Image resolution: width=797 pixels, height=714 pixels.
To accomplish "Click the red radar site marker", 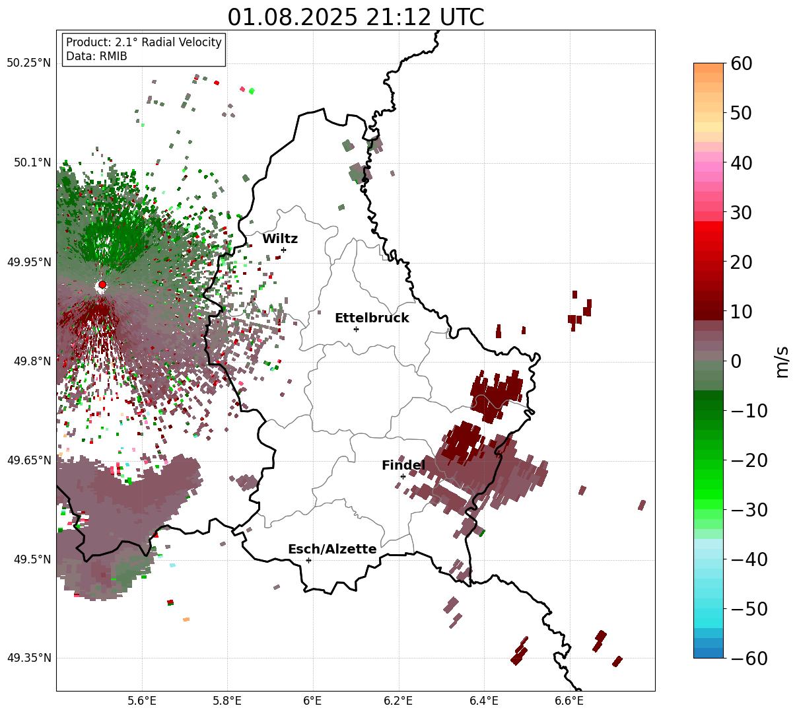I will (x=102, y=285).
